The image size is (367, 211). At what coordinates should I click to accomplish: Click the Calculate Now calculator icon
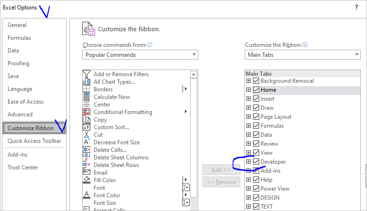(x=87, y=97)
